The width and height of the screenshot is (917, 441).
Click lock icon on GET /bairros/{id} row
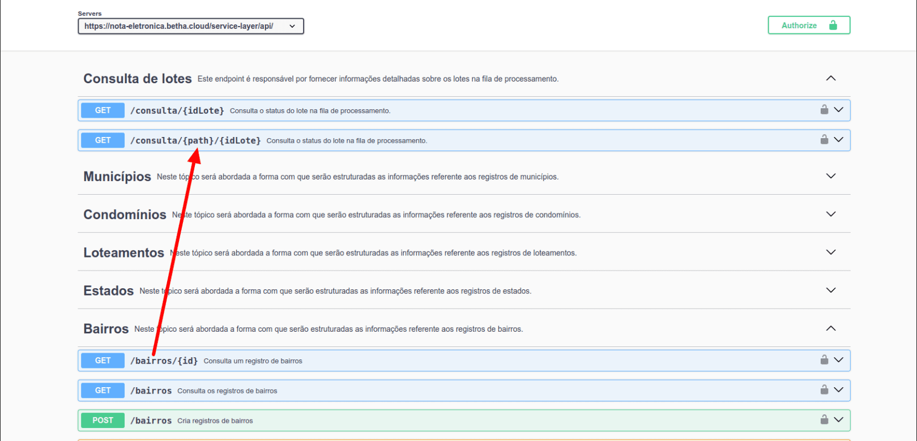824,359
